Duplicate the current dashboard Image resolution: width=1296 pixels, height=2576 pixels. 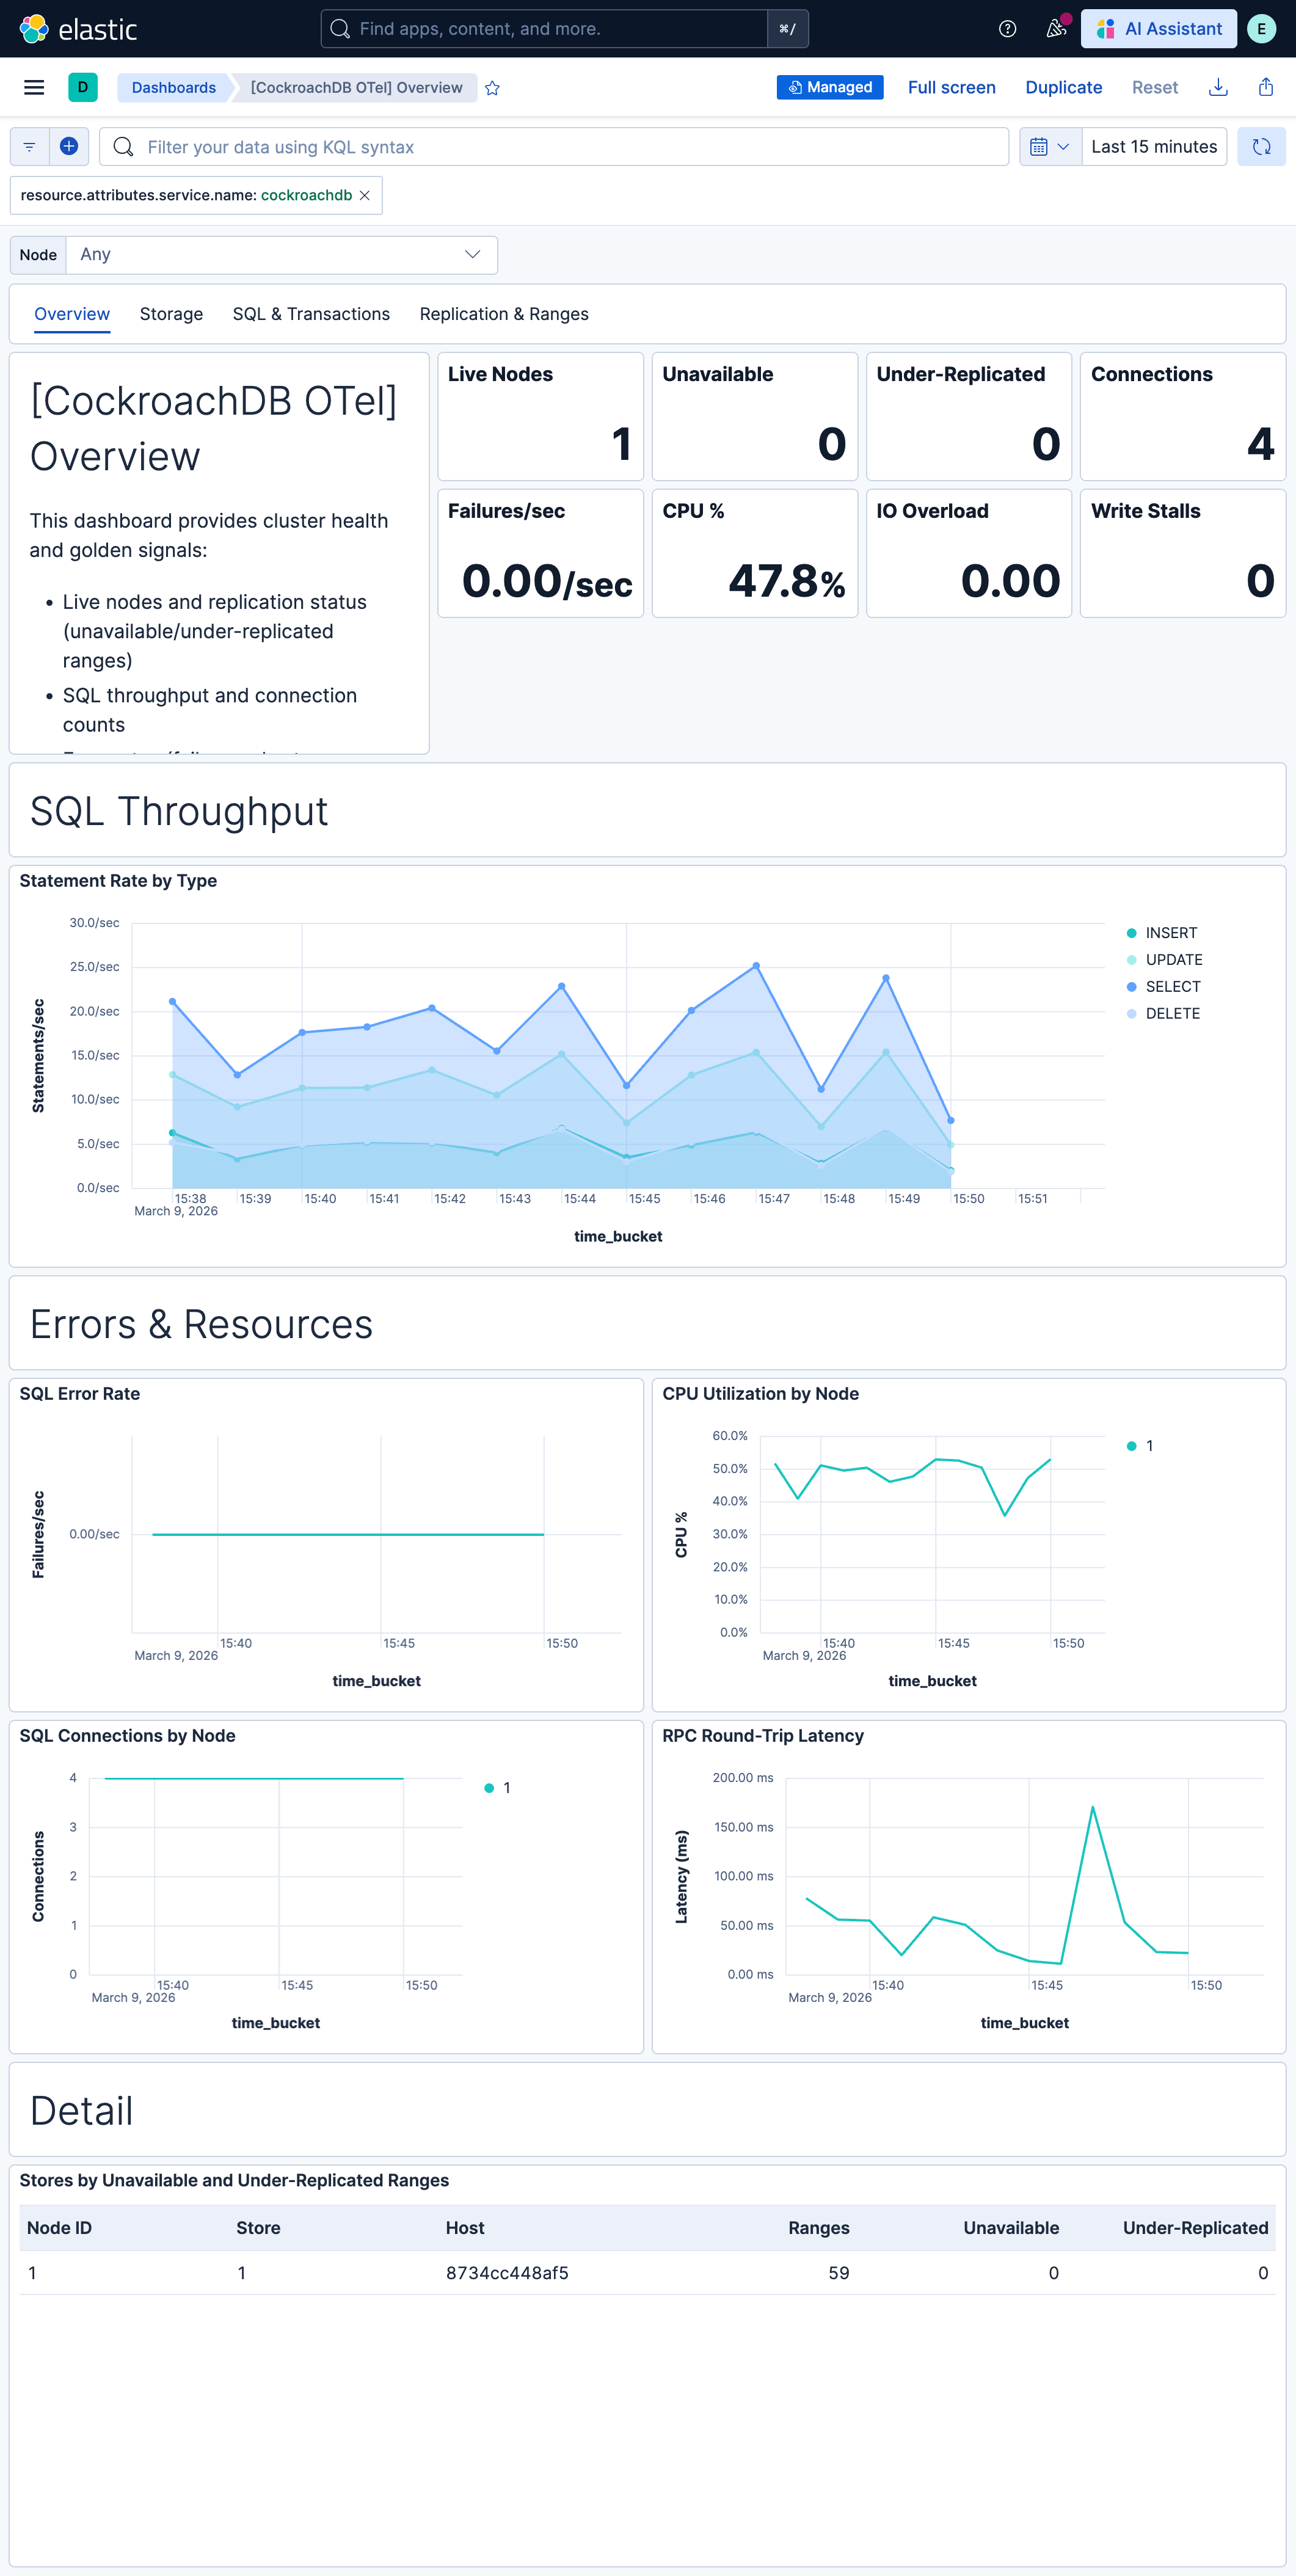[x=1063, y=87]
